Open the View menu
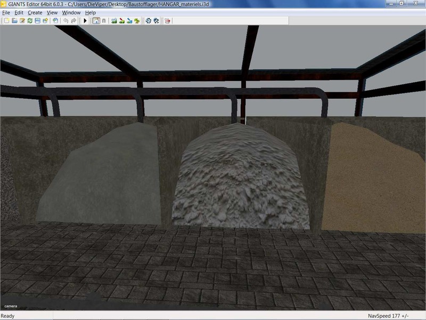This screenshot has width=426, height=320. 52,12
